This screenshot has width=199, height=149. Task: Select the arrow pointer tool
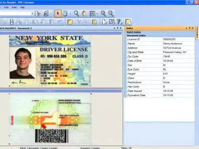click(58, 14)
